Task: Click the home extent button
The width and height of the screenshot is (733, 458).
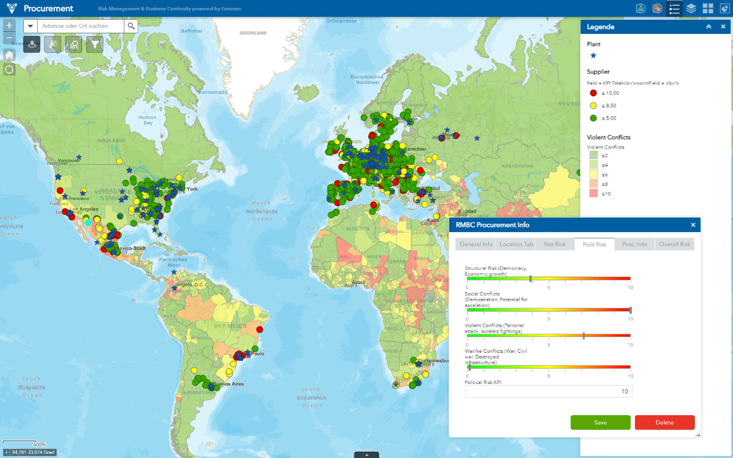Action: [x=9, y=55]
